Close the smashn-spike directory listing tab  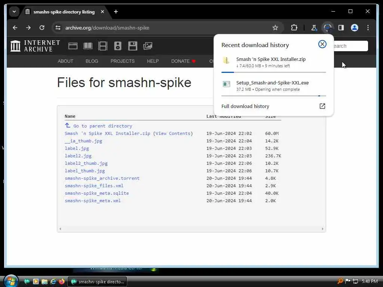(x=102, y=12)
